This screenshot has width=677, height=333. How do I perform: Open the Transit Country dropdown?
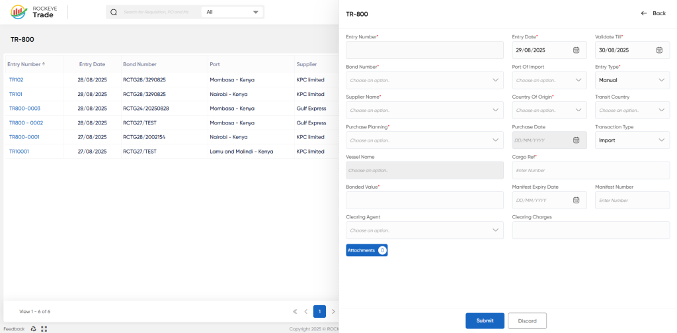(632, 111)
